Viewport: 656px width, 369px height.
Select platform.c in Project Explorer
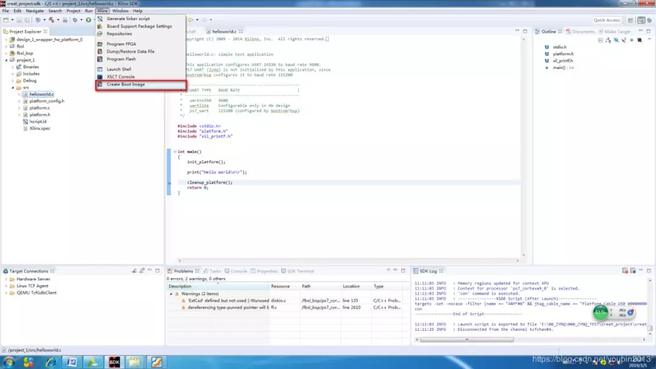(x=39, y=108)
